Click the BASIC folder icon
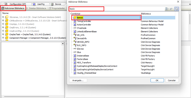 click(x=75, y=18)
